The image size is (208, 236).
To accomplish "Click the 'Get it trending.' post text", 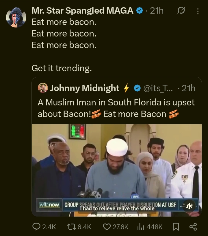I will (62, 68).
